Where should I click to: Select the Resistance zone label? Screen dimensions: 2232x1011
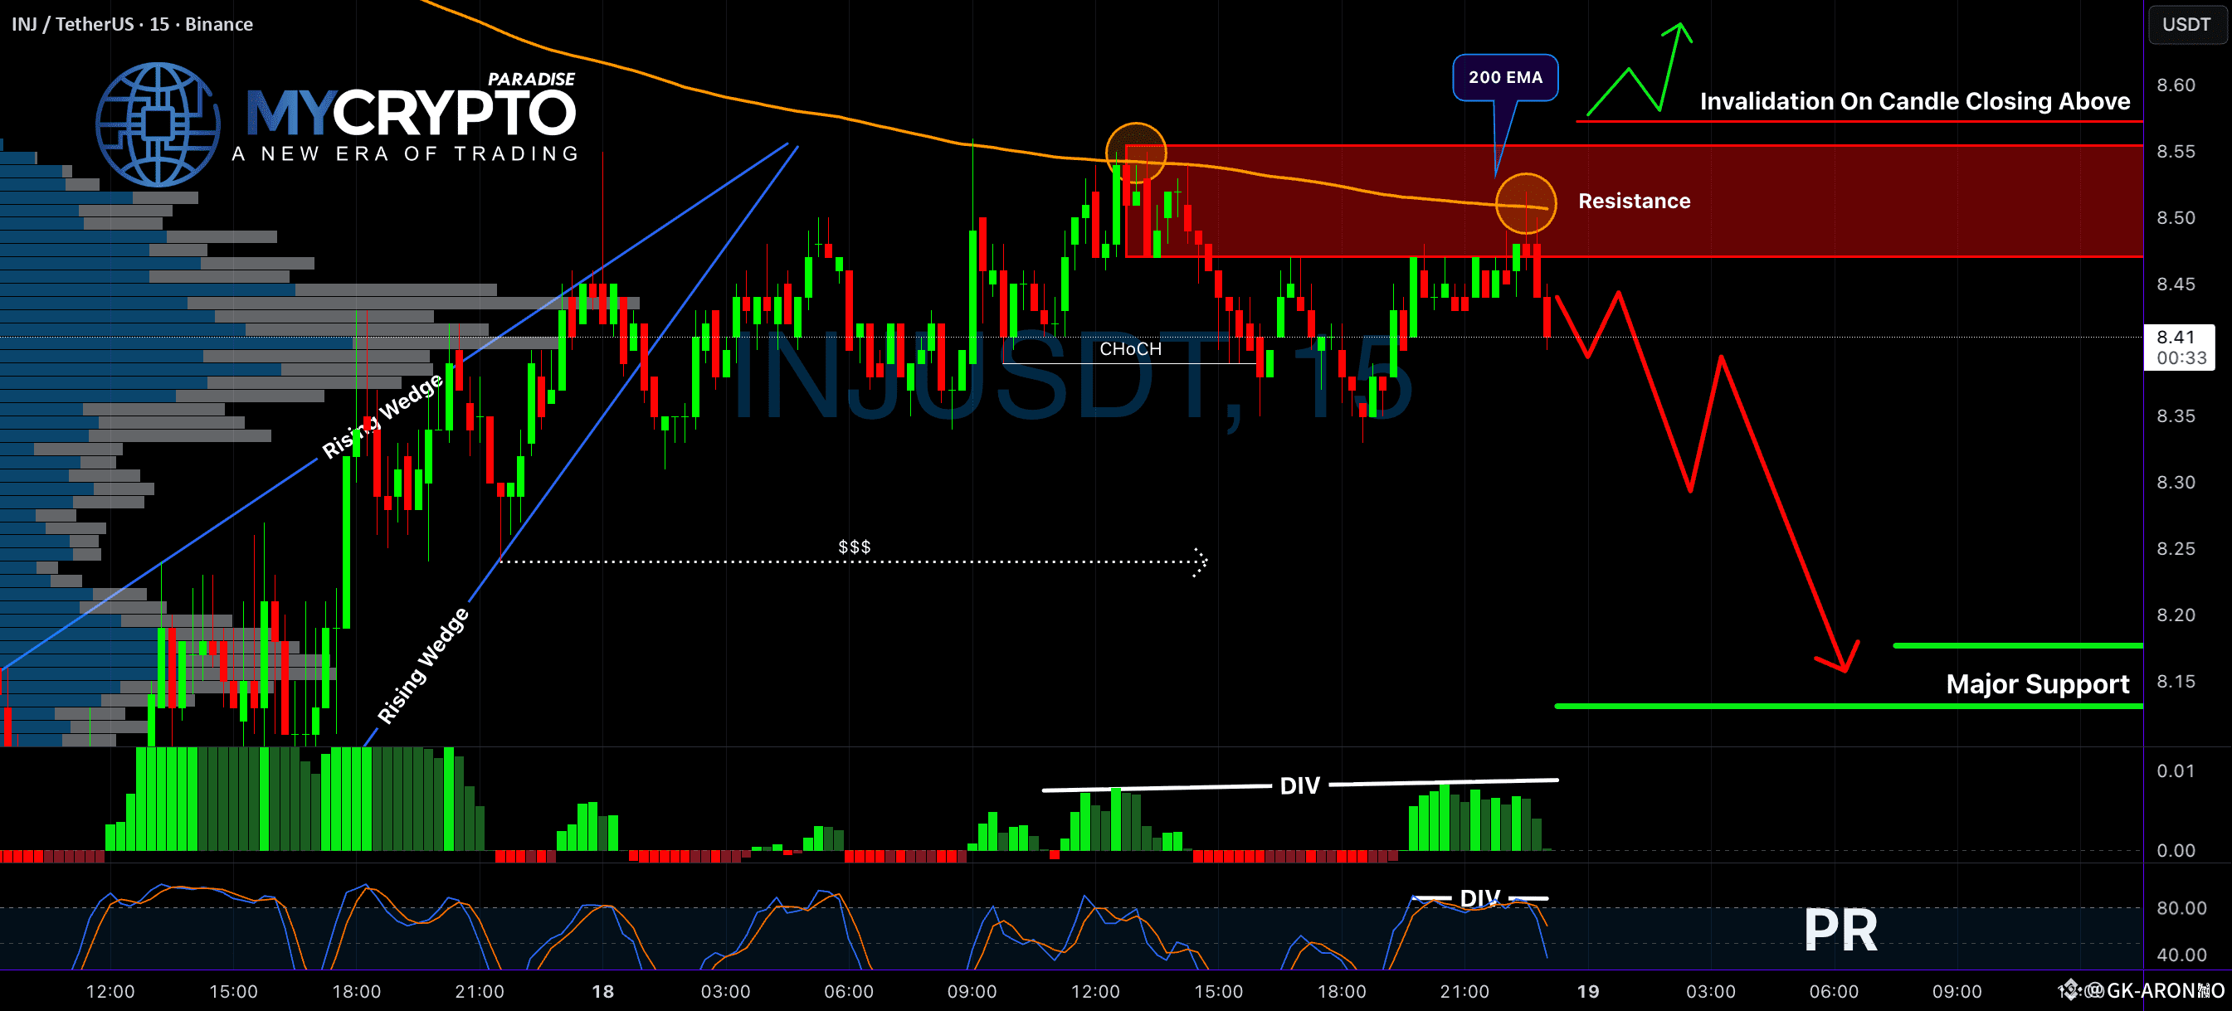pyautogui.click(x=1633, y=201)
